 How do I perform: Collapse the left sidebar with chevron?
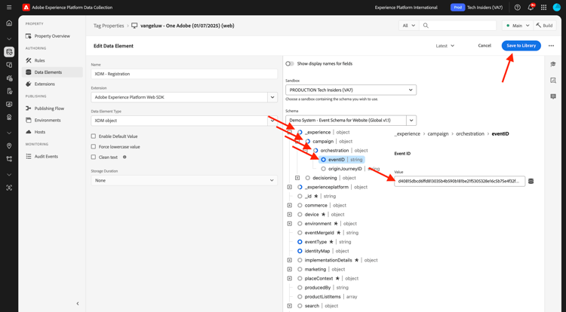78,304
